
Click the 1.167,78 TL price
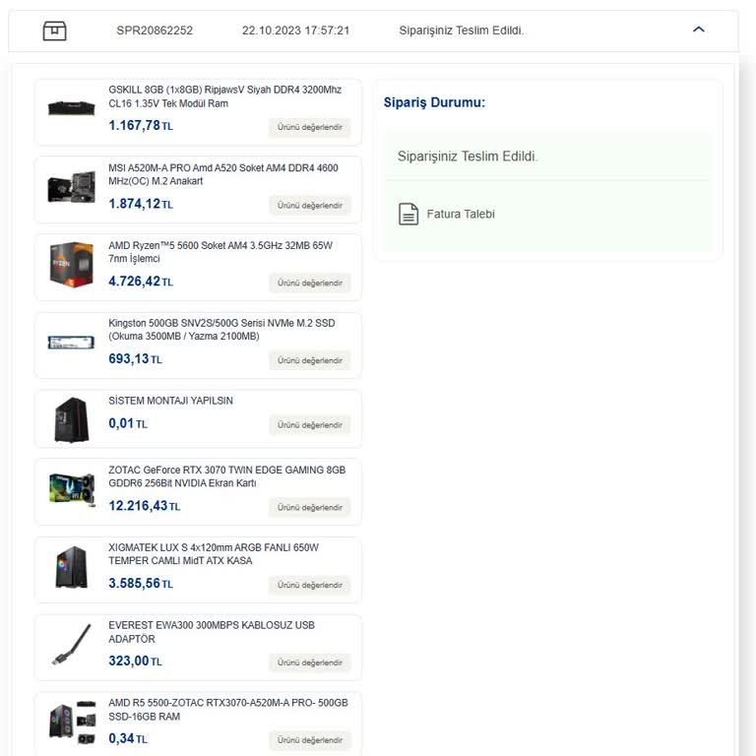point(141,125)
